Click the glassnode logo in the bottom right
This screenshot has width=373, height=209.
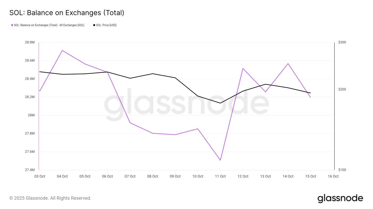[x=340, y=198]
